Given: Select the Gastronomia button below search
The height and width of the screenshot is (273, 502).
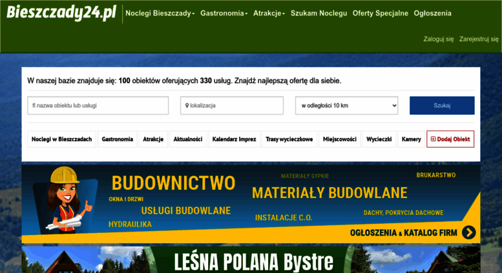Looking at the screenshot, I should coord(117,139).
